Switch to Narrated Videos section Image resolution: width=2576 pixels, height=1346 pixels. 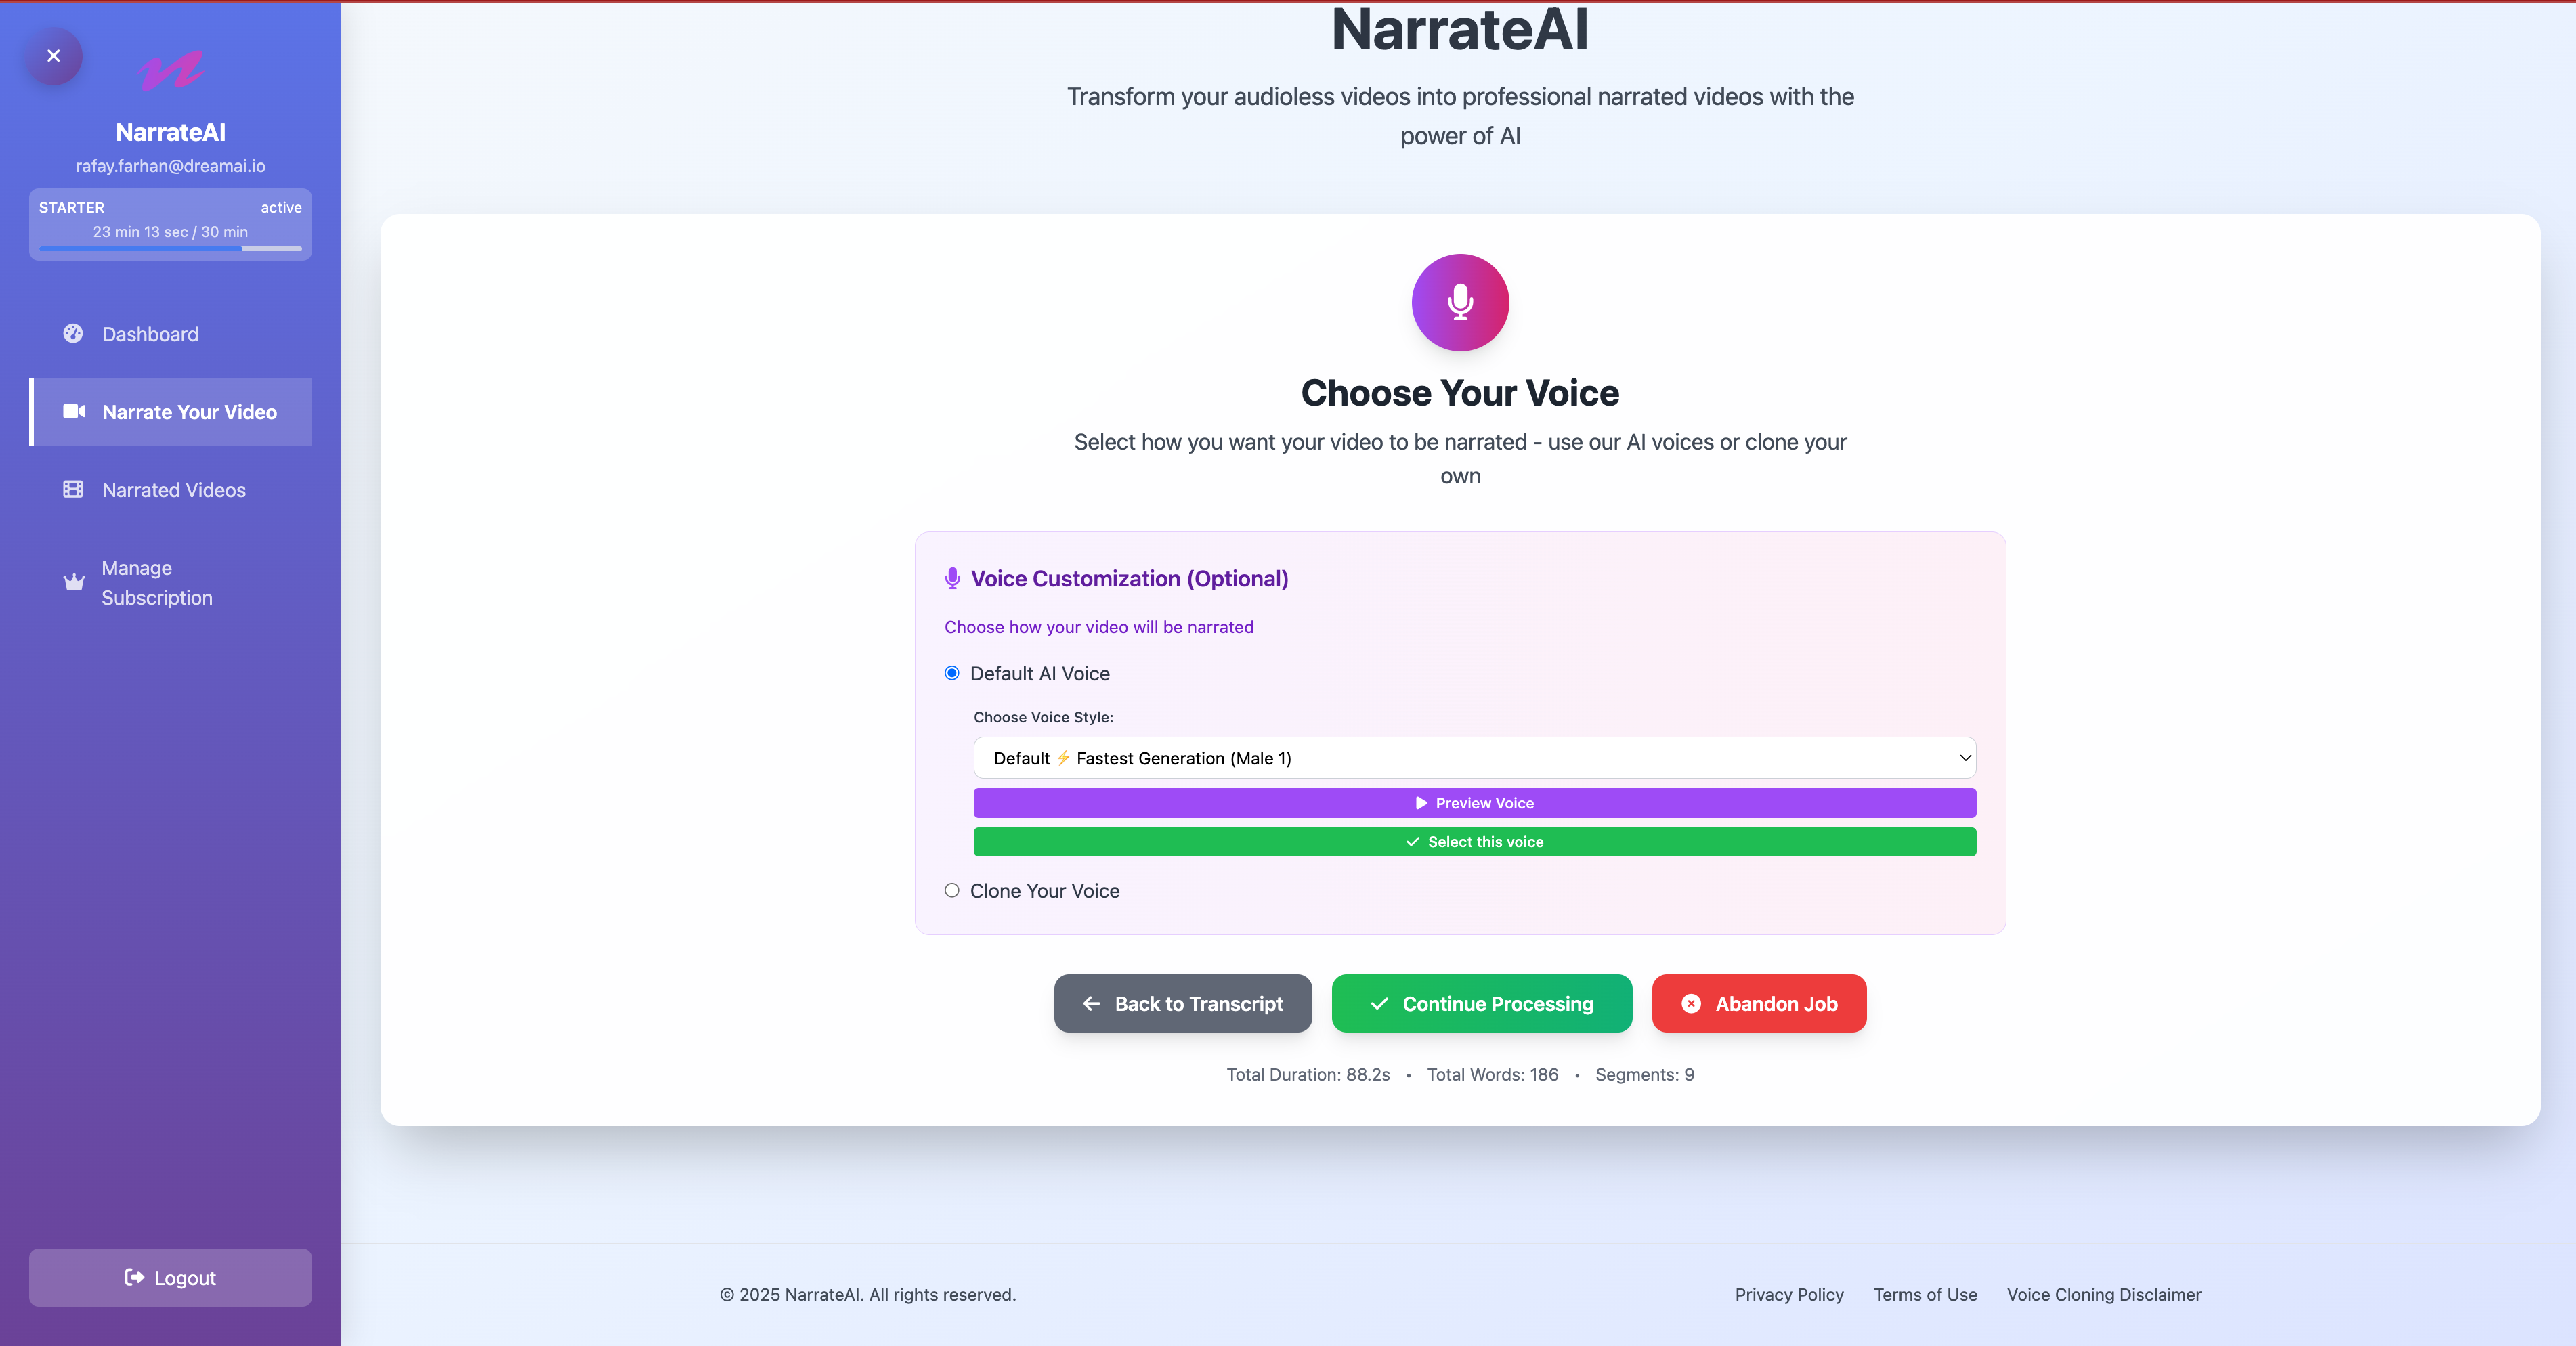point(173,490)
